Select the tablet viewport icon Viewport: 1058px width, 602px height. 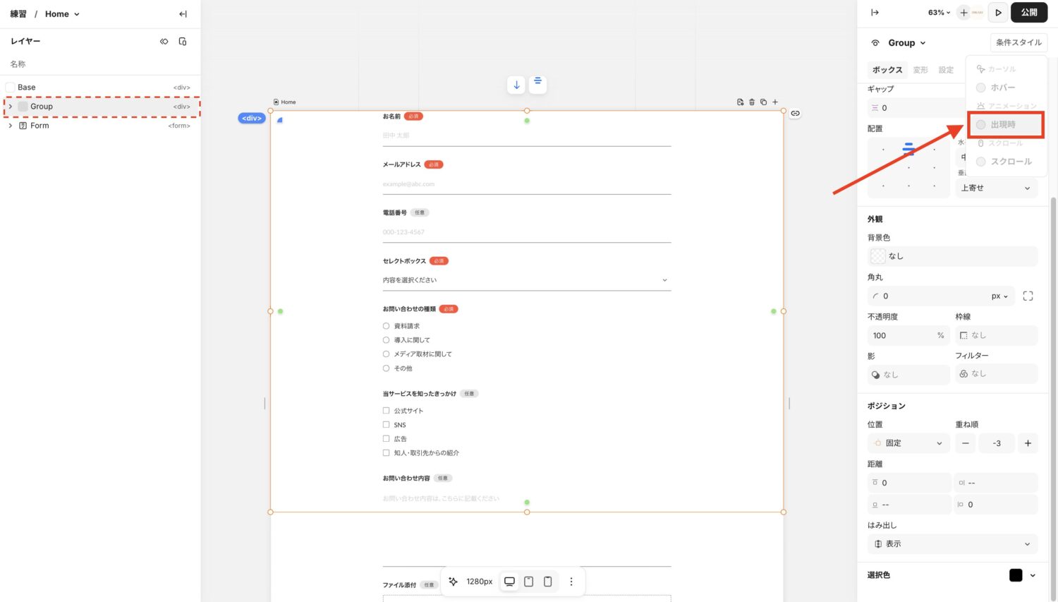(x=528, y=582)
